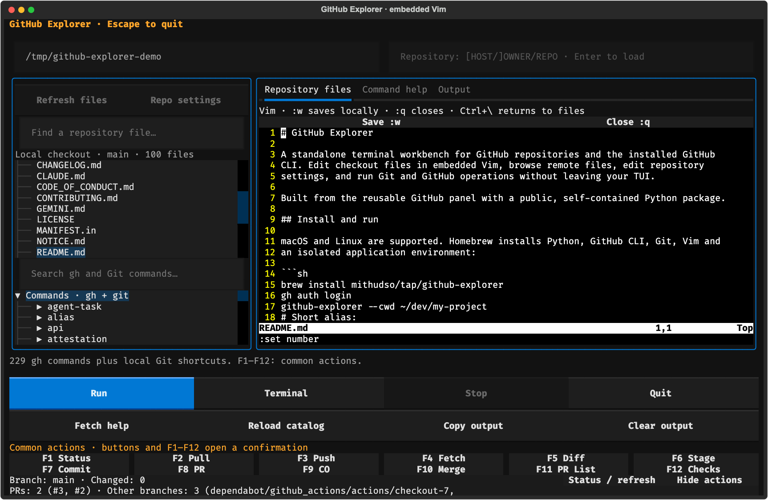Click the Stop button
Image resolution: width=768 pixels, height=500 pixels.
click(476, 393)
